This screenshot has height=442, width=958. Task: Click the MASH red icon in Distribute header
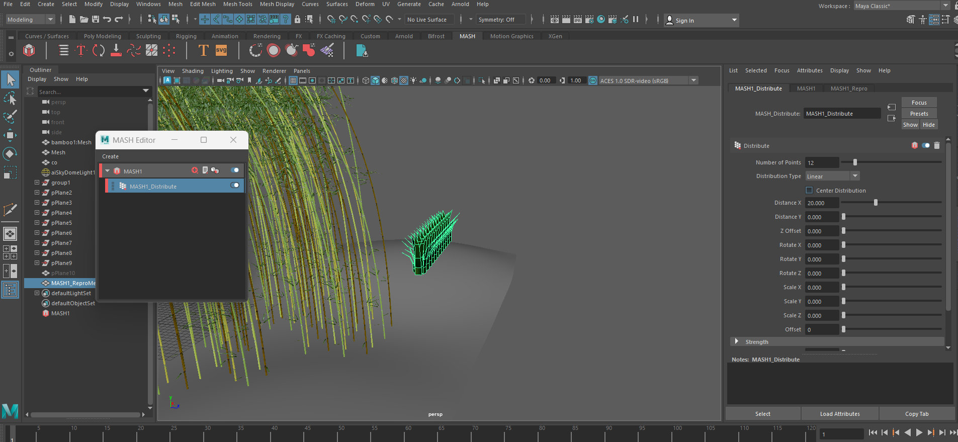click(915, 145)
